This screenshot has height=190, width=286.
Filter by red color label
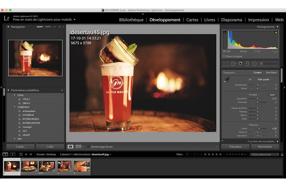point(227,154)
